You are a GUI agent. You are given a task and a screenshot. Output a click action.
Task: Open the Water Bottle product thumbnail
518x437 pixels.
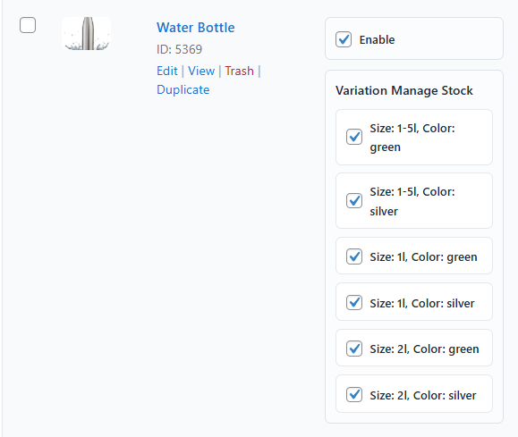click(x=86, y=33)
